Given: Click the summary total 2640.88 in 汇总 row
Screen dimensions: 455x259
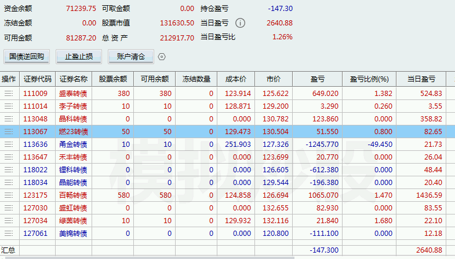Looking at the screenshot, I should (429, 250).
